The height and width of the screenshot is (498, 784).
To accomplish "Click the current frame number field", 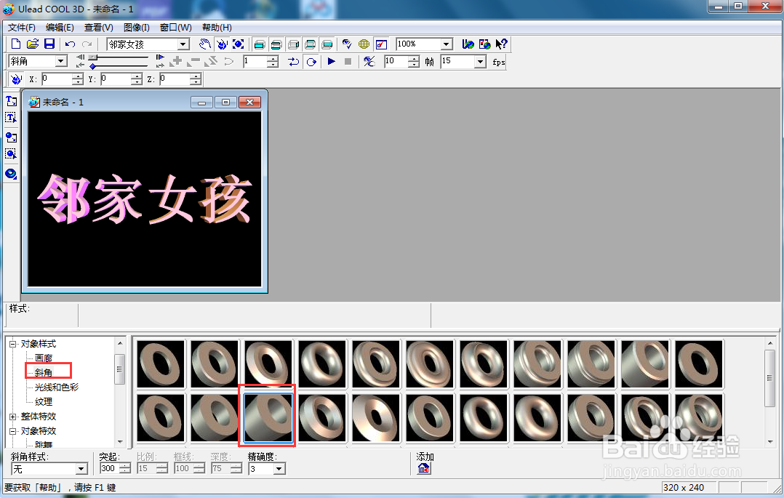I will pyautogui.click(x=255, y=62).
